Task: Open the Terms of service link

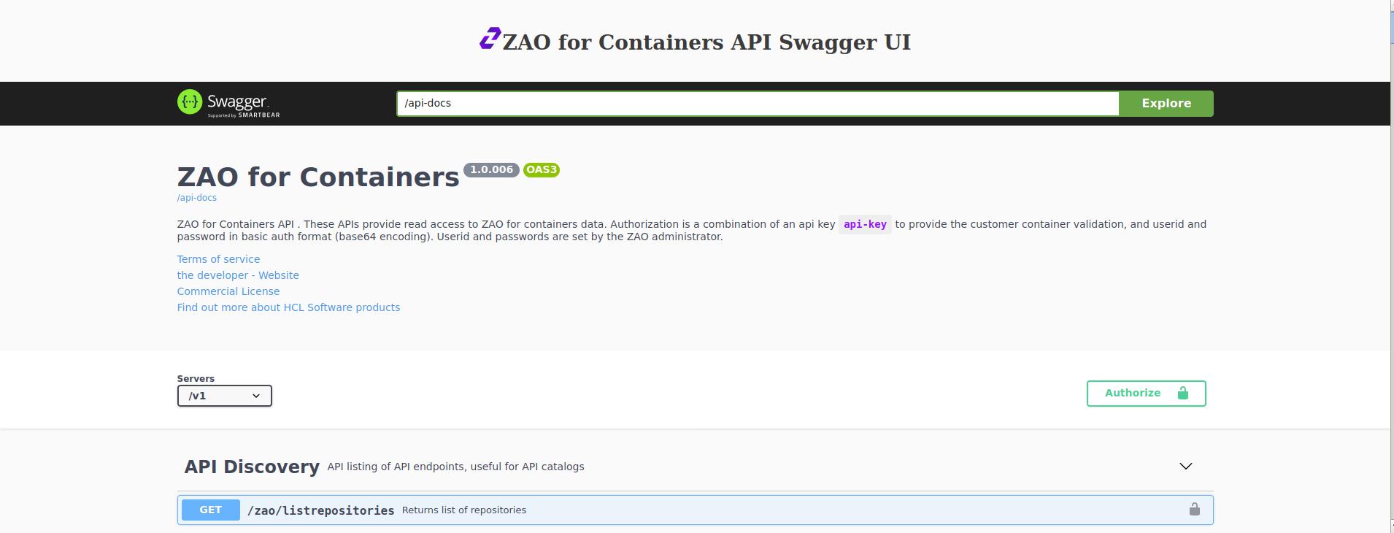Action: pyautogui.click(x=218, y=259)
